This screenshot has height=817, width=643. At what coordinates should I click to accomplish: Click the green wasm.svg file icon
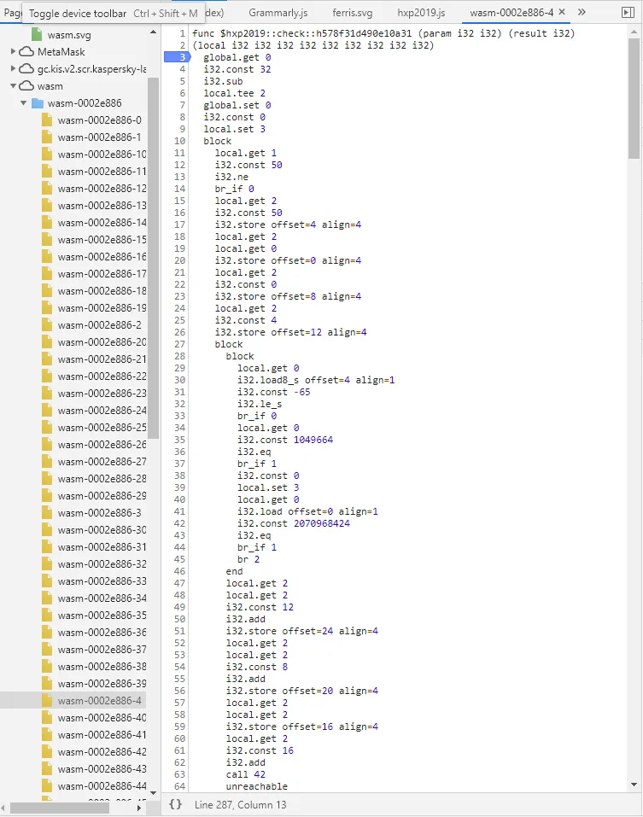tap(37, 34)
